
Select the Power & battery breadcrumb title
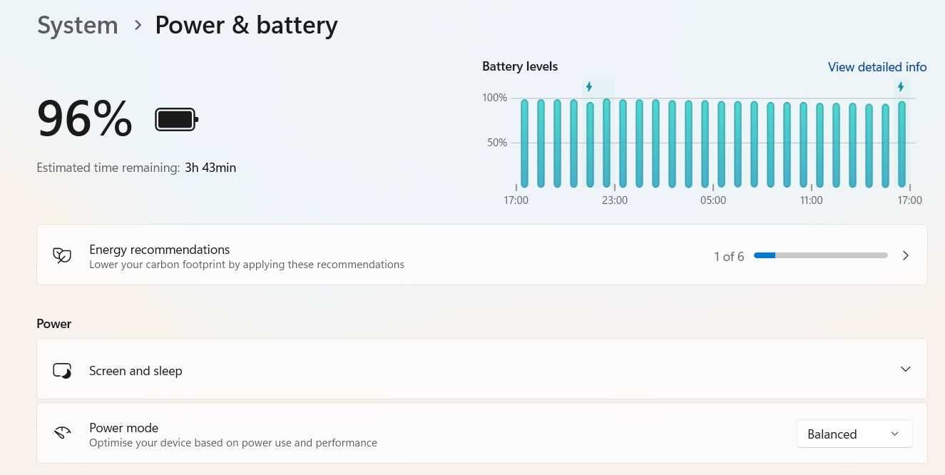[x=246, y=26]
